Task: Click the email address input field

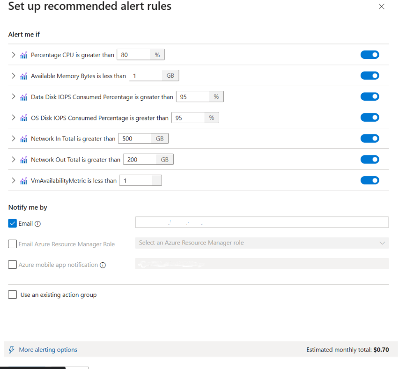Action: [261, 222]
